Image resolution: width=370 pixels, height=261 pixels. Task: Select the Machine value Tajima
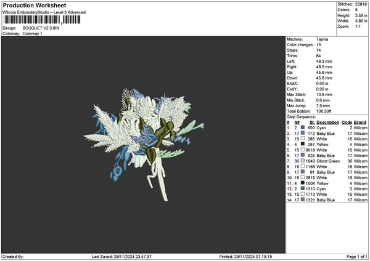[x=322, y=39]
